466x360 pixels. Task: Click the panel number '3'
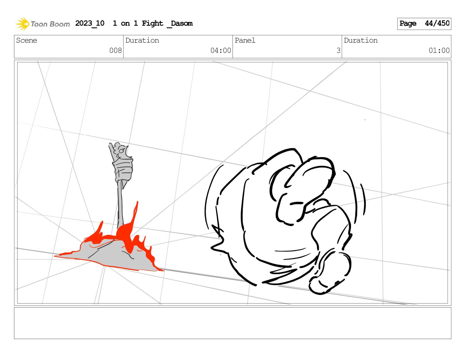point(338,51)
